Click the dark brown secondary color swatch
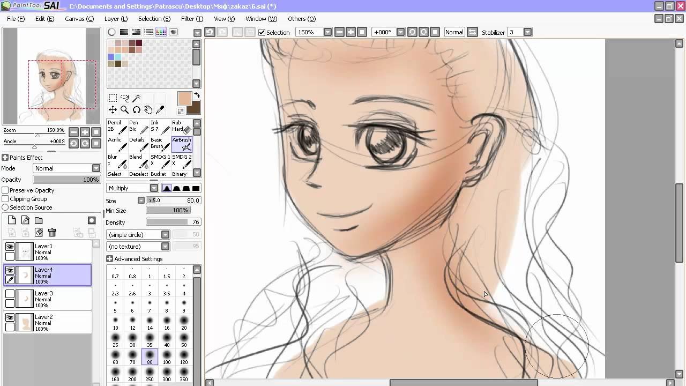This screenshot has height=386, width=686. coord(193,107)
